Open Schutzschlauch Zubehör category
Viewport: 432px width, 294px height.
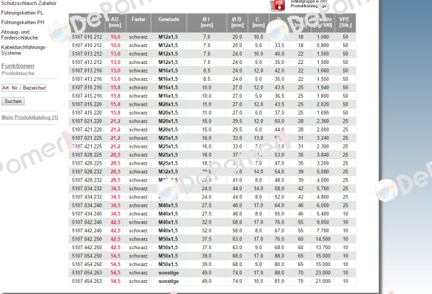29,3
